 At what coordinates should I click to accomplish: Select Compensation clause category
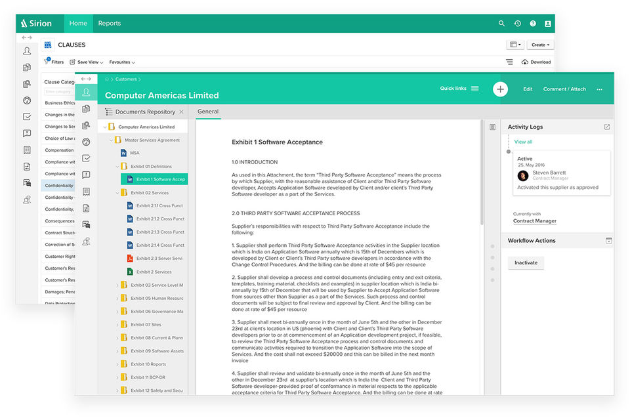pyautogui.click(x=60, y=150)
